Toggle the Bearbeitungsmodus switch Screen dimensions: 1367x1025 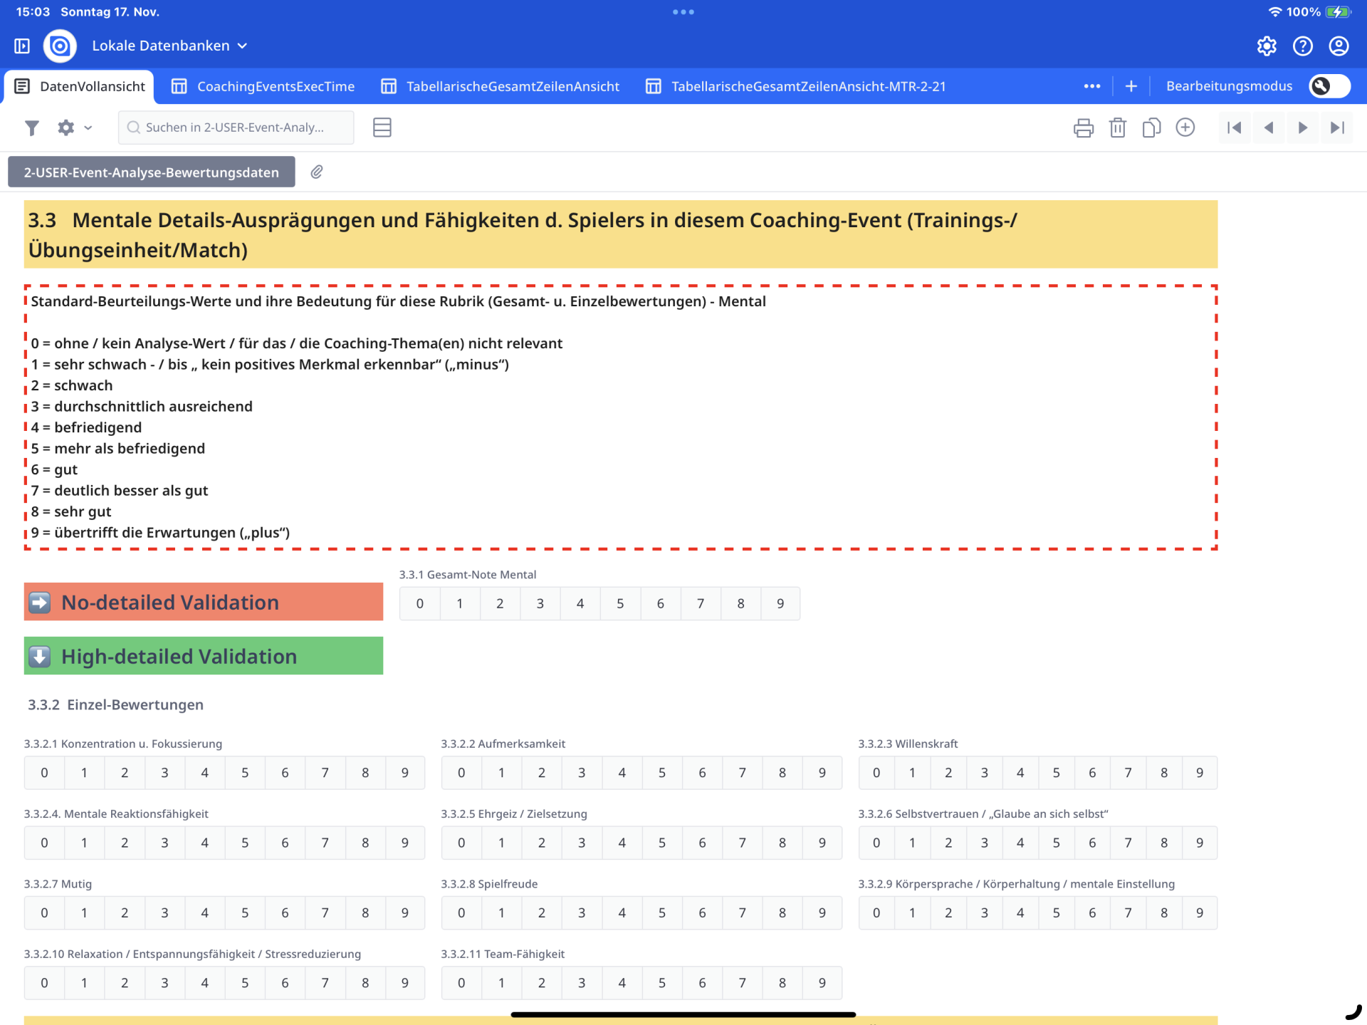point(1329,86)
